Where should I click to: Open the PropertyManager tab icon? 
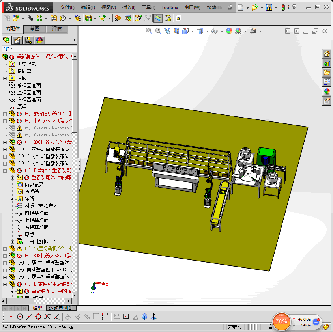[x=17, y=40]
